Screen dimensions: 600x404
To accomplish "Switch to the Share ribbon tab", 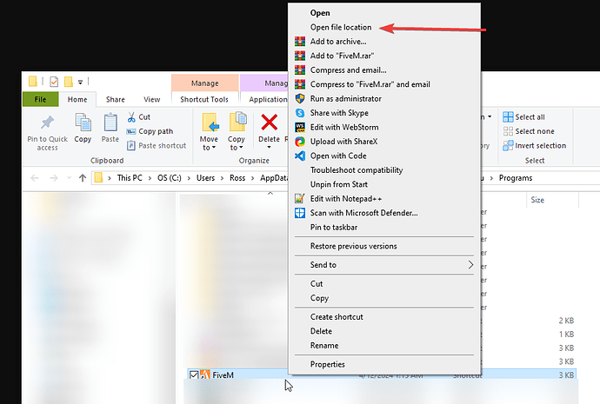I will [115, 99].
